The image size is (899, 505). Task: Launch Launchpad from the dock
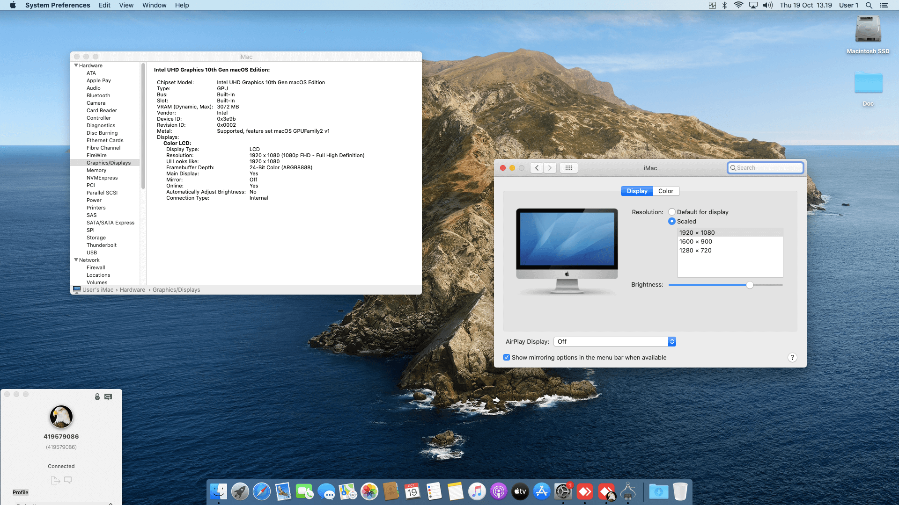click(240, 491)
